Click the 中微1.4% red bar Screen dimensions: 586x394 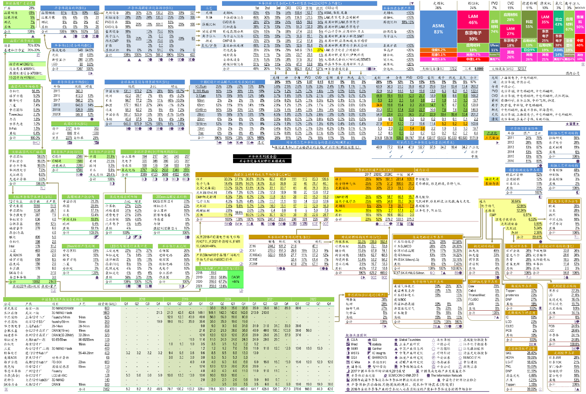pyautogui.click(x=473, y=59)
